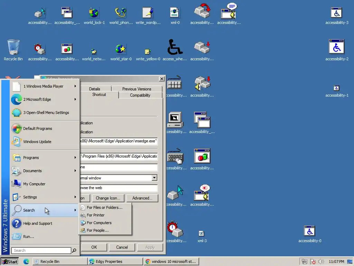Select the world_phon... desktop icon

coord(121,16)
